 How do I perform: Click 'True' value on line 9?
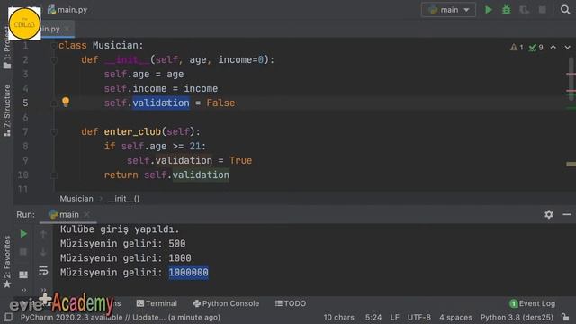point(240,160)
